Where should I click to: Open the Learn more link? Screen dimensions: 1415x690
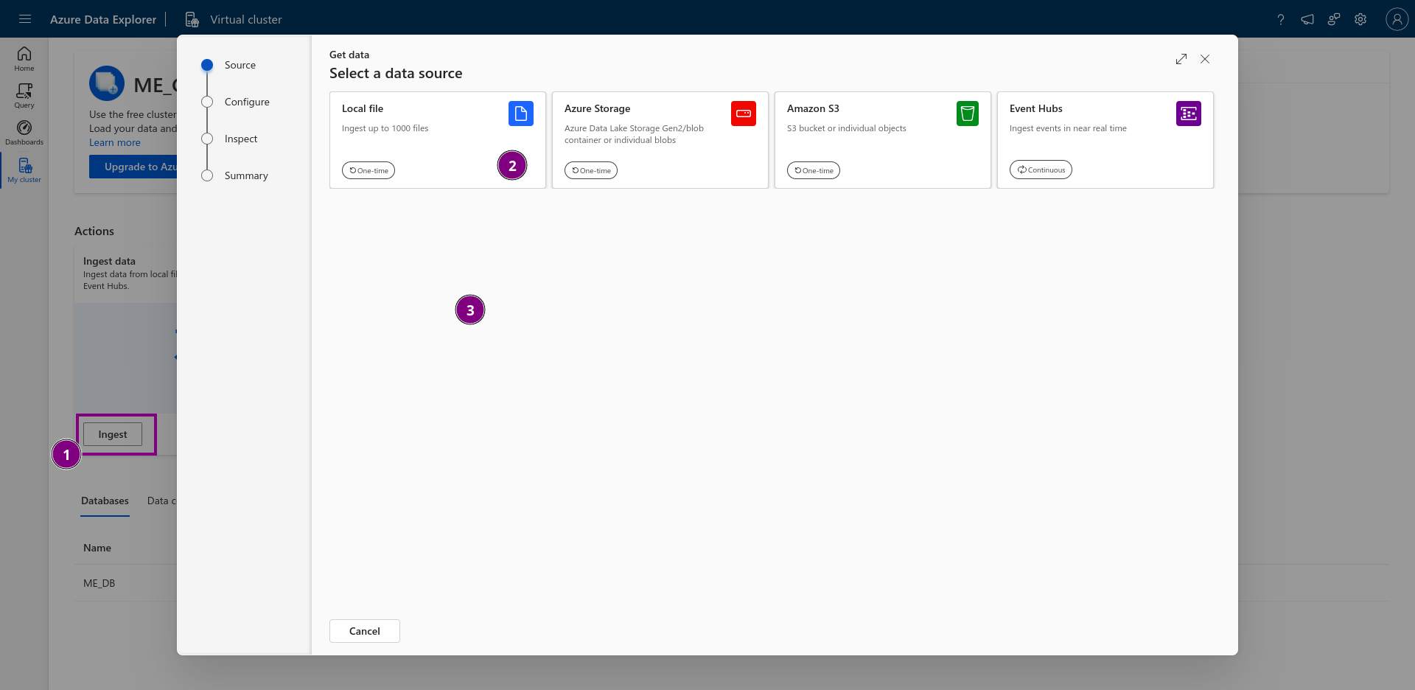(x=115, y=143)
